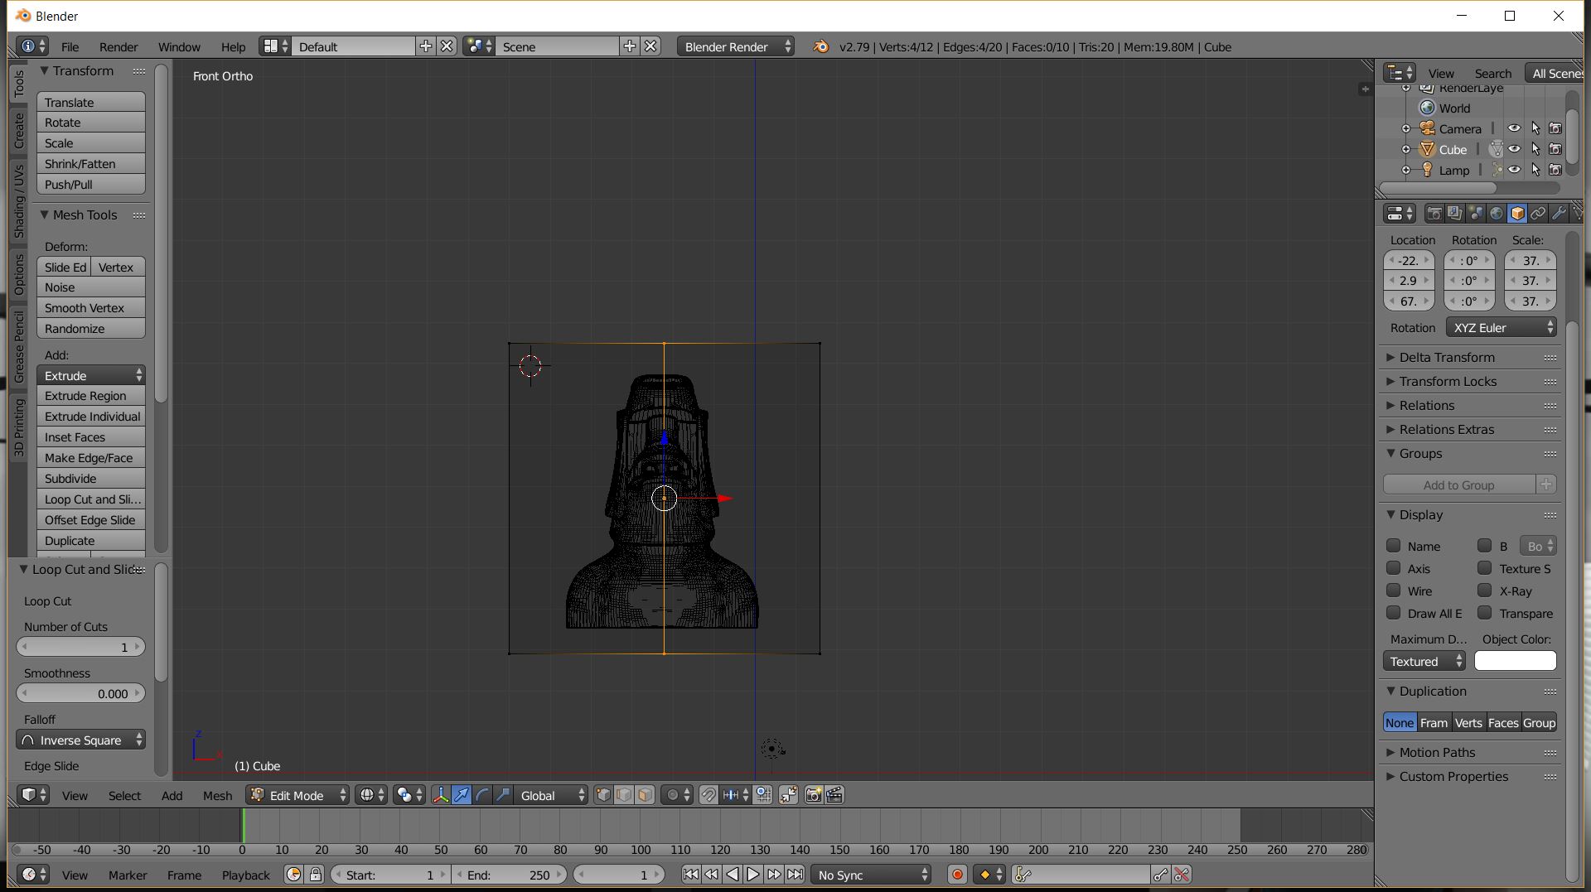Click the Extrude Region button
The height and width of the screenshot is (892, 1591).
(x=90, y=396)
